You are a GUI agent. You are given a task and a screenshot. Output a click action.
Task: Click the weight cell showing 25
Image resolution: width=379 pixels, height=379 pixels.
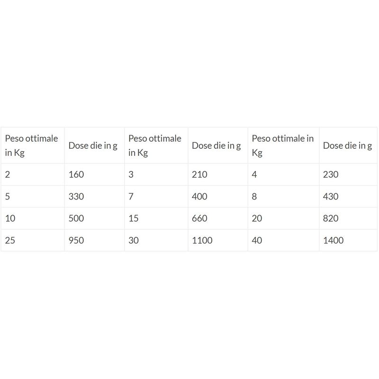click(x=10, y=240)
